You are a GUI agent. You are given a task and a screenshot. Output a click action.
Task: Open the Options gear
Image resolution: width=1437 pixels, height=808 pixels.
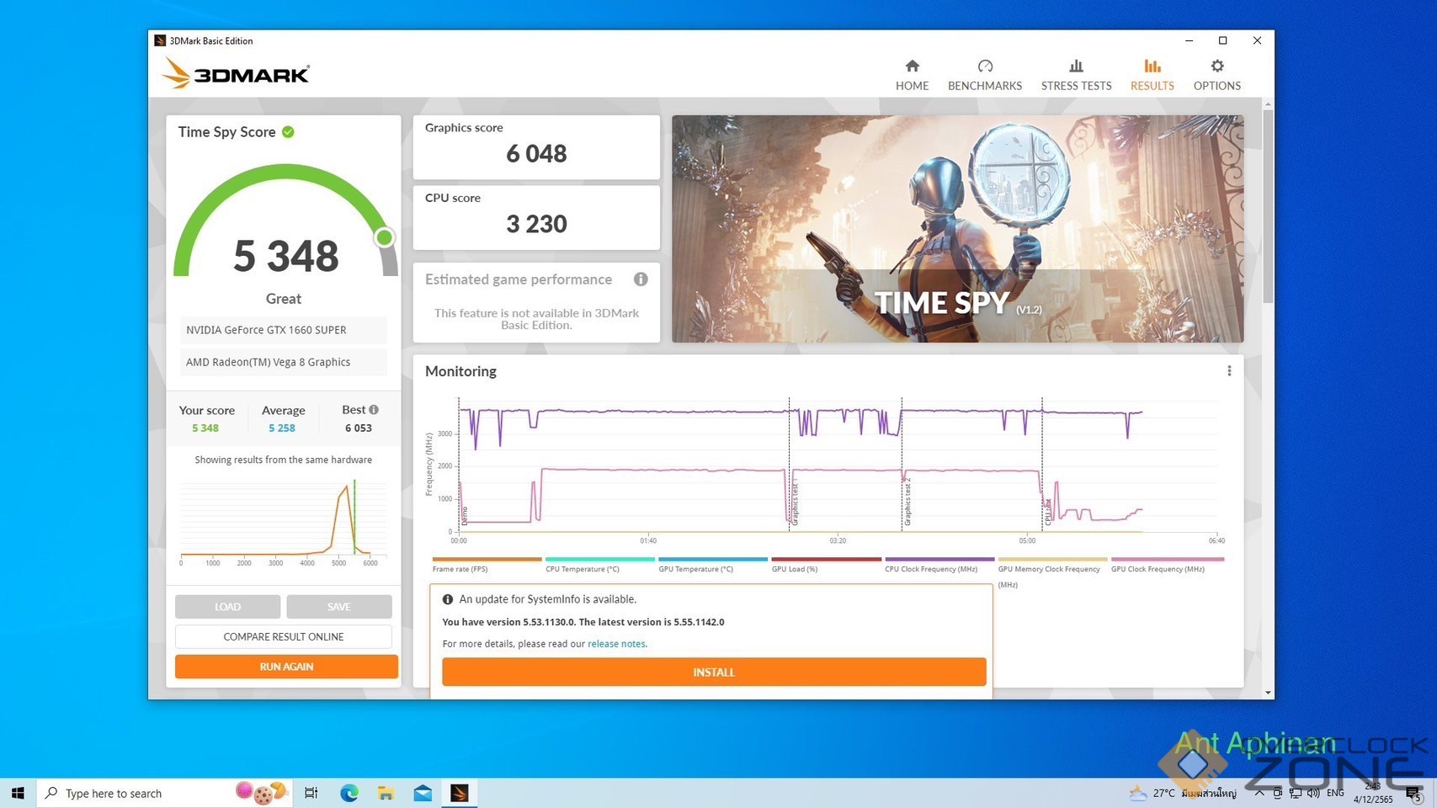tap(1216, 66)
